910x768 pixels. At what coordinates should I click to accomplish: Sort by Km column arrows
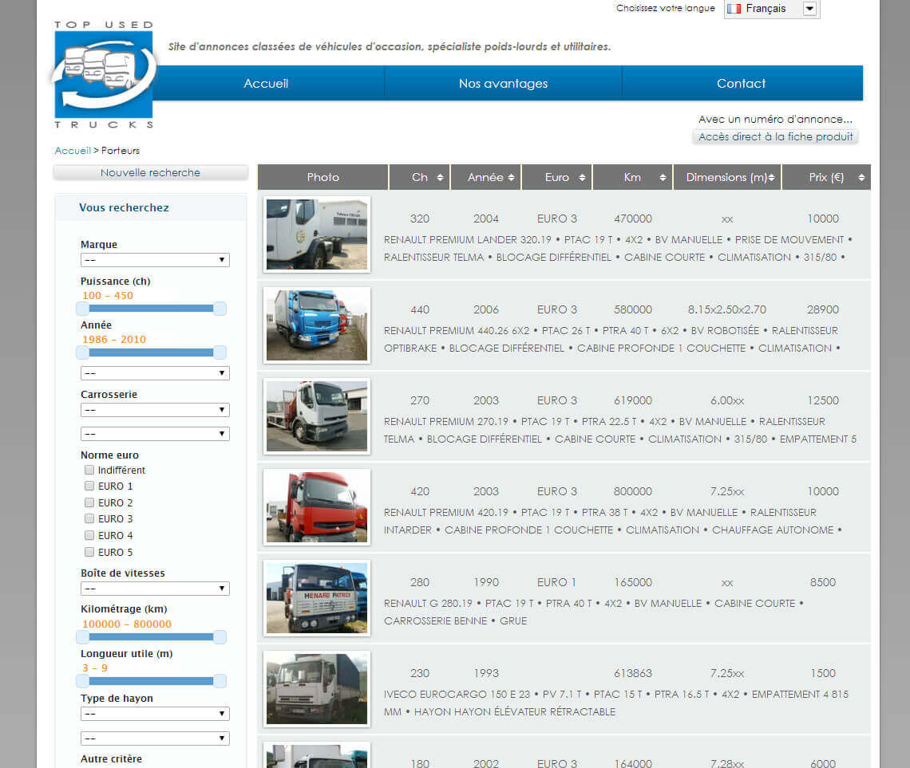[x=663, y=177]
